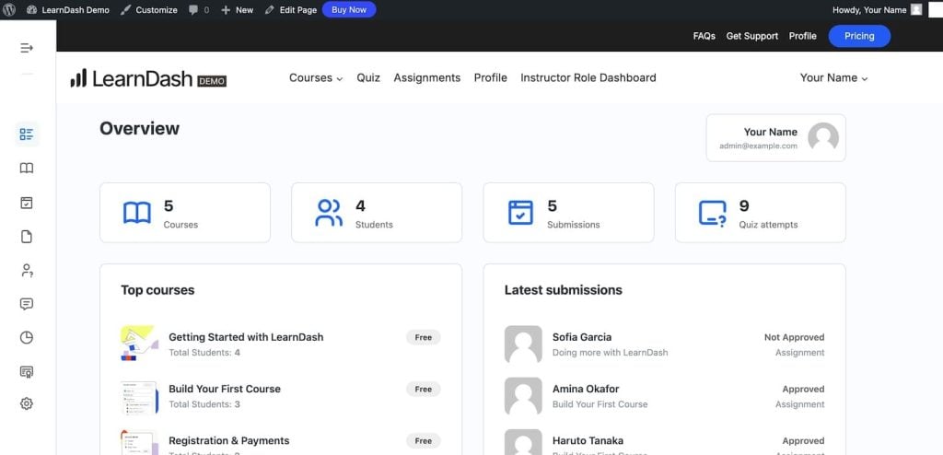Click Profile link in top dark bar

(802, 36)
